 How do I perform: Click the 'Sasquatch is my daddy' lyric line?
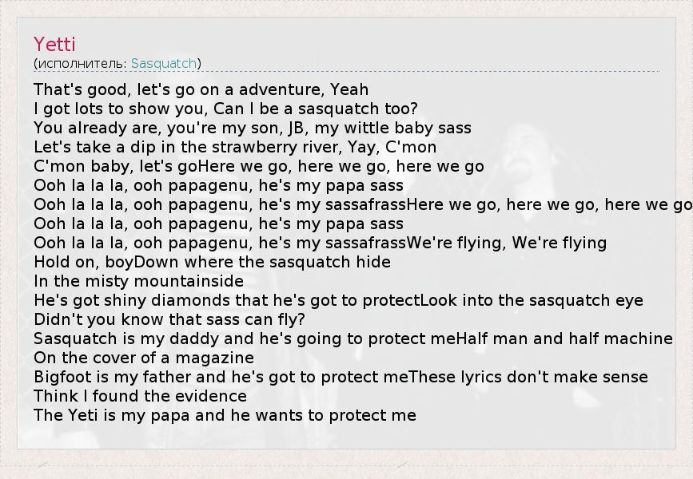coord(352,338)
